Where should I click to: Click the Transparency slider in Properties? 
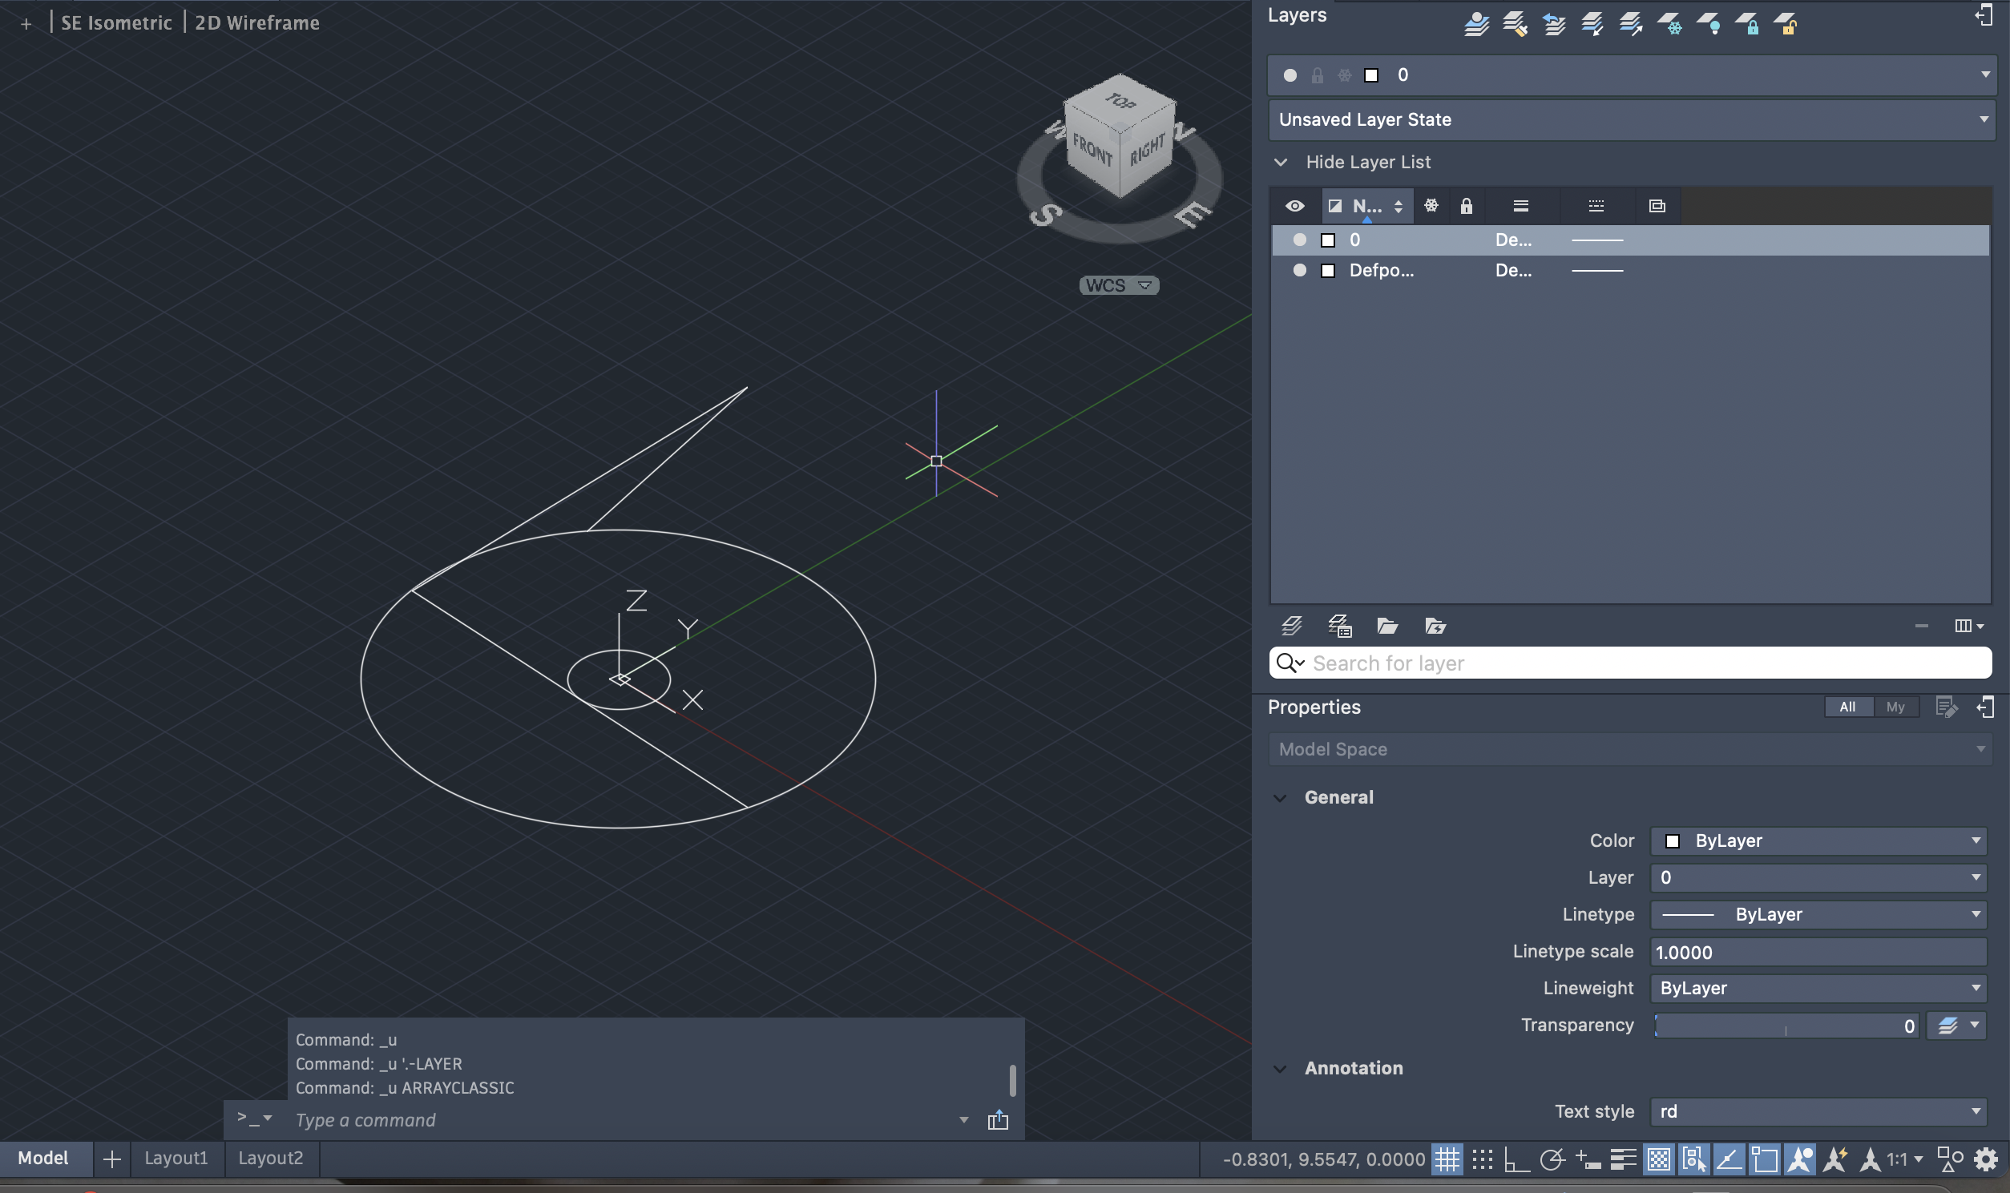click(1785, 1026)
